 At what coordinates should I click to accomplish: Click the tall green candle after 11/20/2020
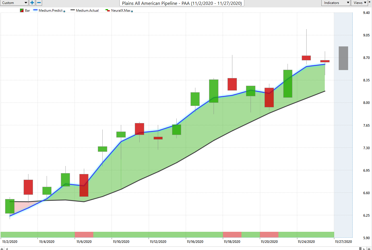pyautogui.click(x=288, y=84)
